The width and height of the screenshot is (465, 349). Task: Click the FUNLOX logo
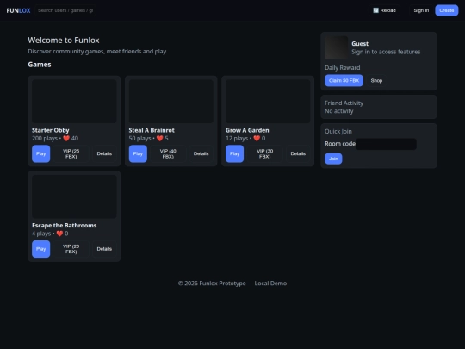click(x=18, y=10)
